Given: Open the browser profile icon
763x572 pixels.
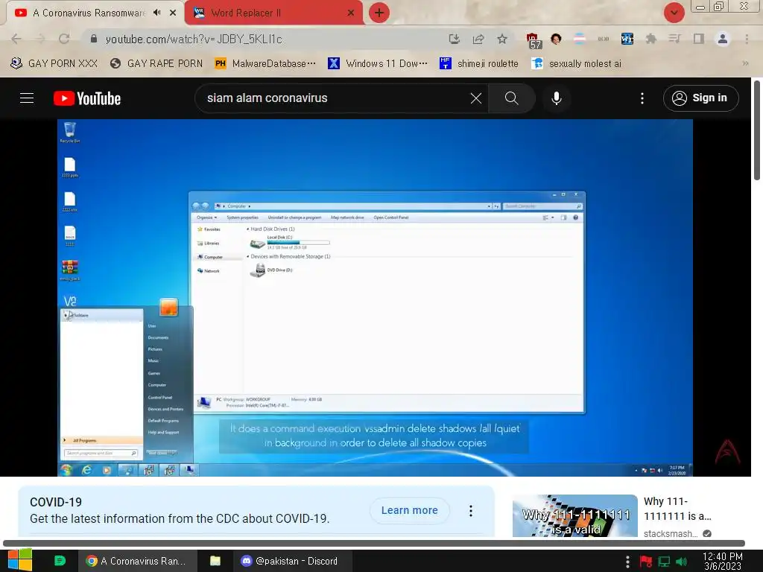Looking at the screenshot, I should [723, 39].
